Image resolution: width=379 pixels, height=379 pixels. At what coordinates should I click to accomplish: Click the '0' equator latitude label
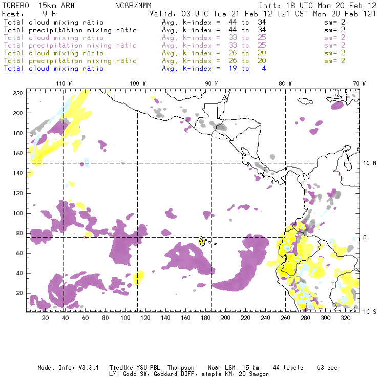[365, 237]
